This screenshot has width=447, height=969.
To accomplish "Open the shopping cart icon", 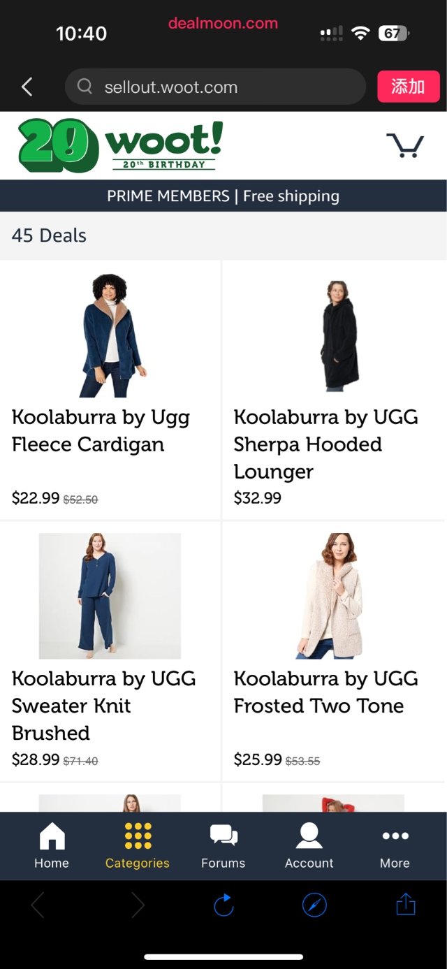I will (405, 146).
